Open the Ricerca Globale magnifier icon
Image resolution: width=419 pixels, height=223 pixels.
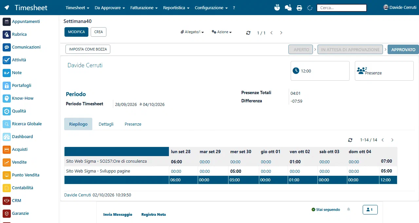point(7,124)
